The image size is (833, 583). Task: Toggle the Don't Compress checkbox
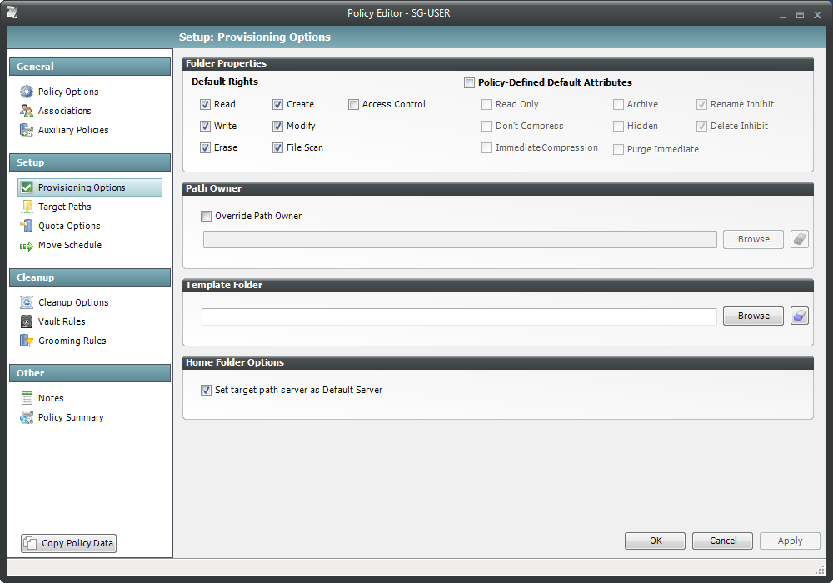[486, 127]
